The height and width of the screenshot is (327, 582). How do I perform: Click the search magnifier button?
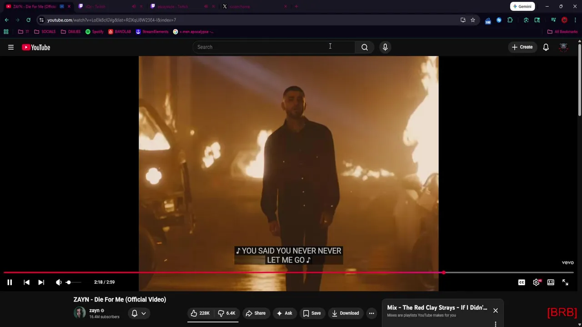pyautogui.click(x=365, y=47)
